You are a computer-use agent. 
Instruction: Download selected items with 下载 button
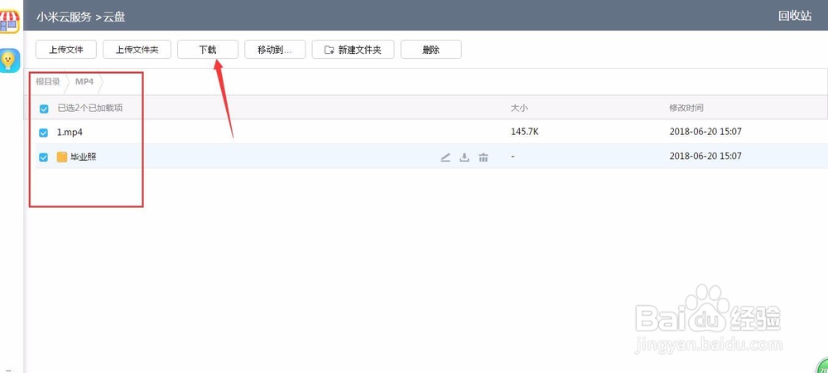(208, 50)
